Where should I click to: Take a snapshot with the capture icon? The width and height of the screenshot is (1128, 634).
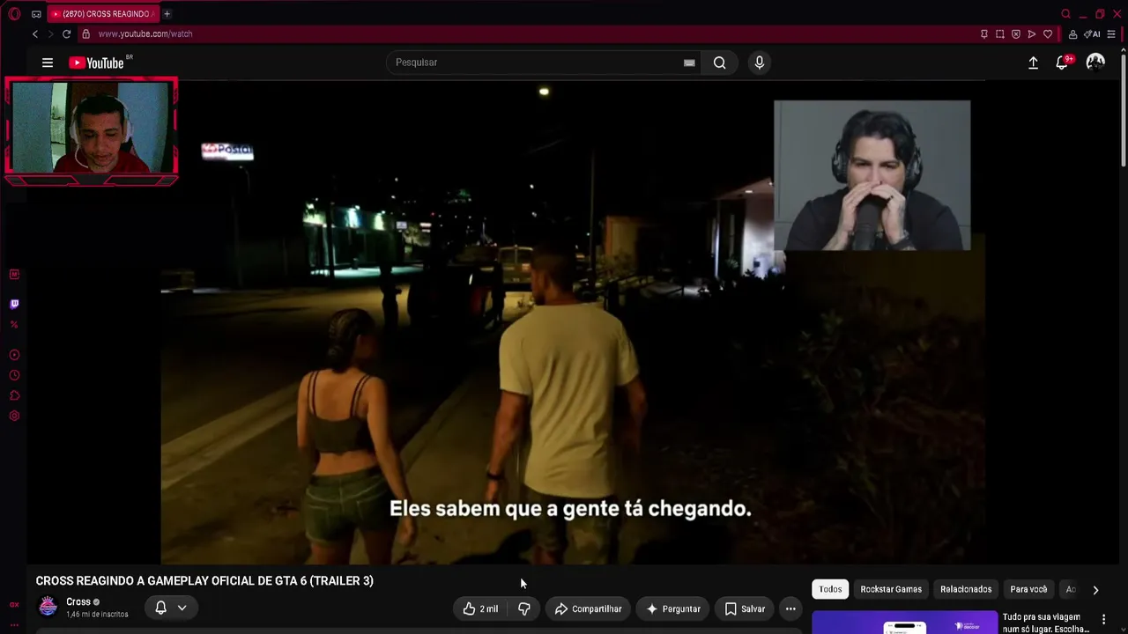1000,34
